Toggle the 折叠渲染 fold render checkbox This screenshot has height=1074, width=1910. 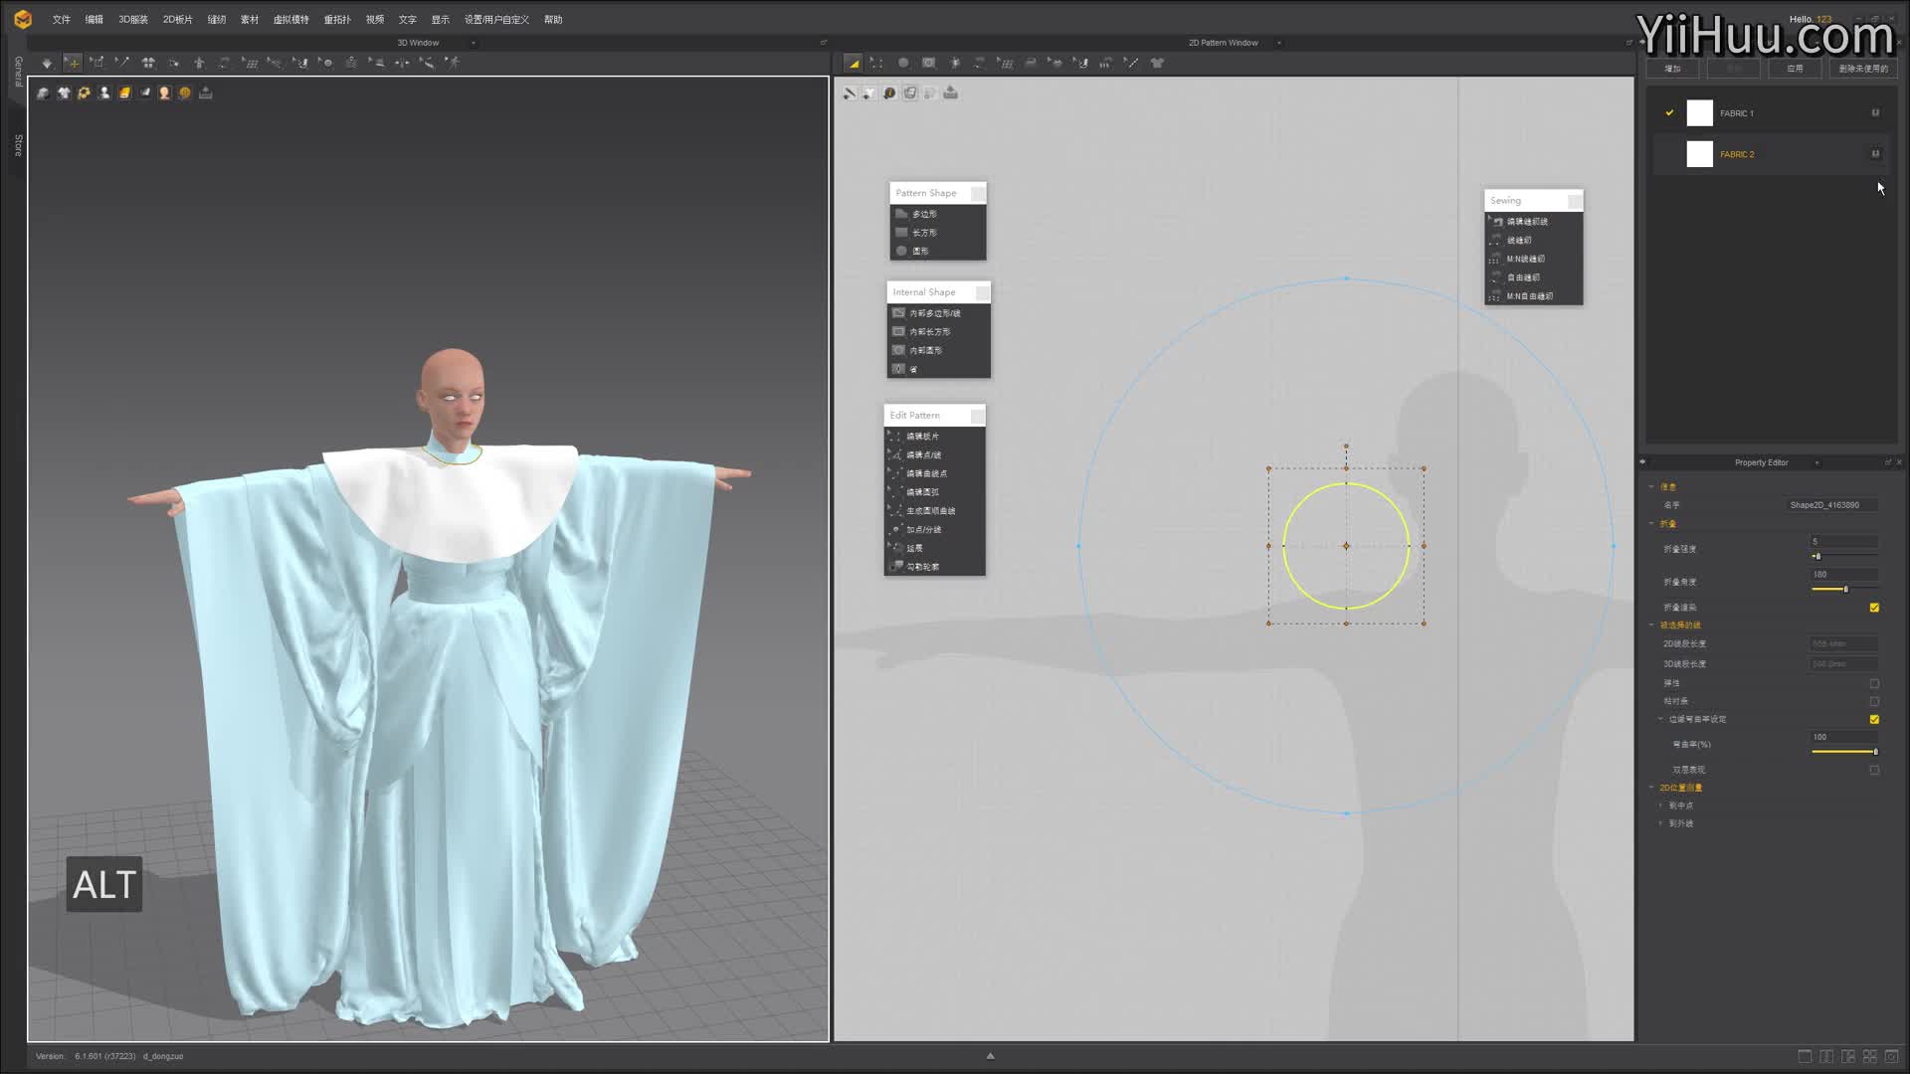(x=1874, y=608)
